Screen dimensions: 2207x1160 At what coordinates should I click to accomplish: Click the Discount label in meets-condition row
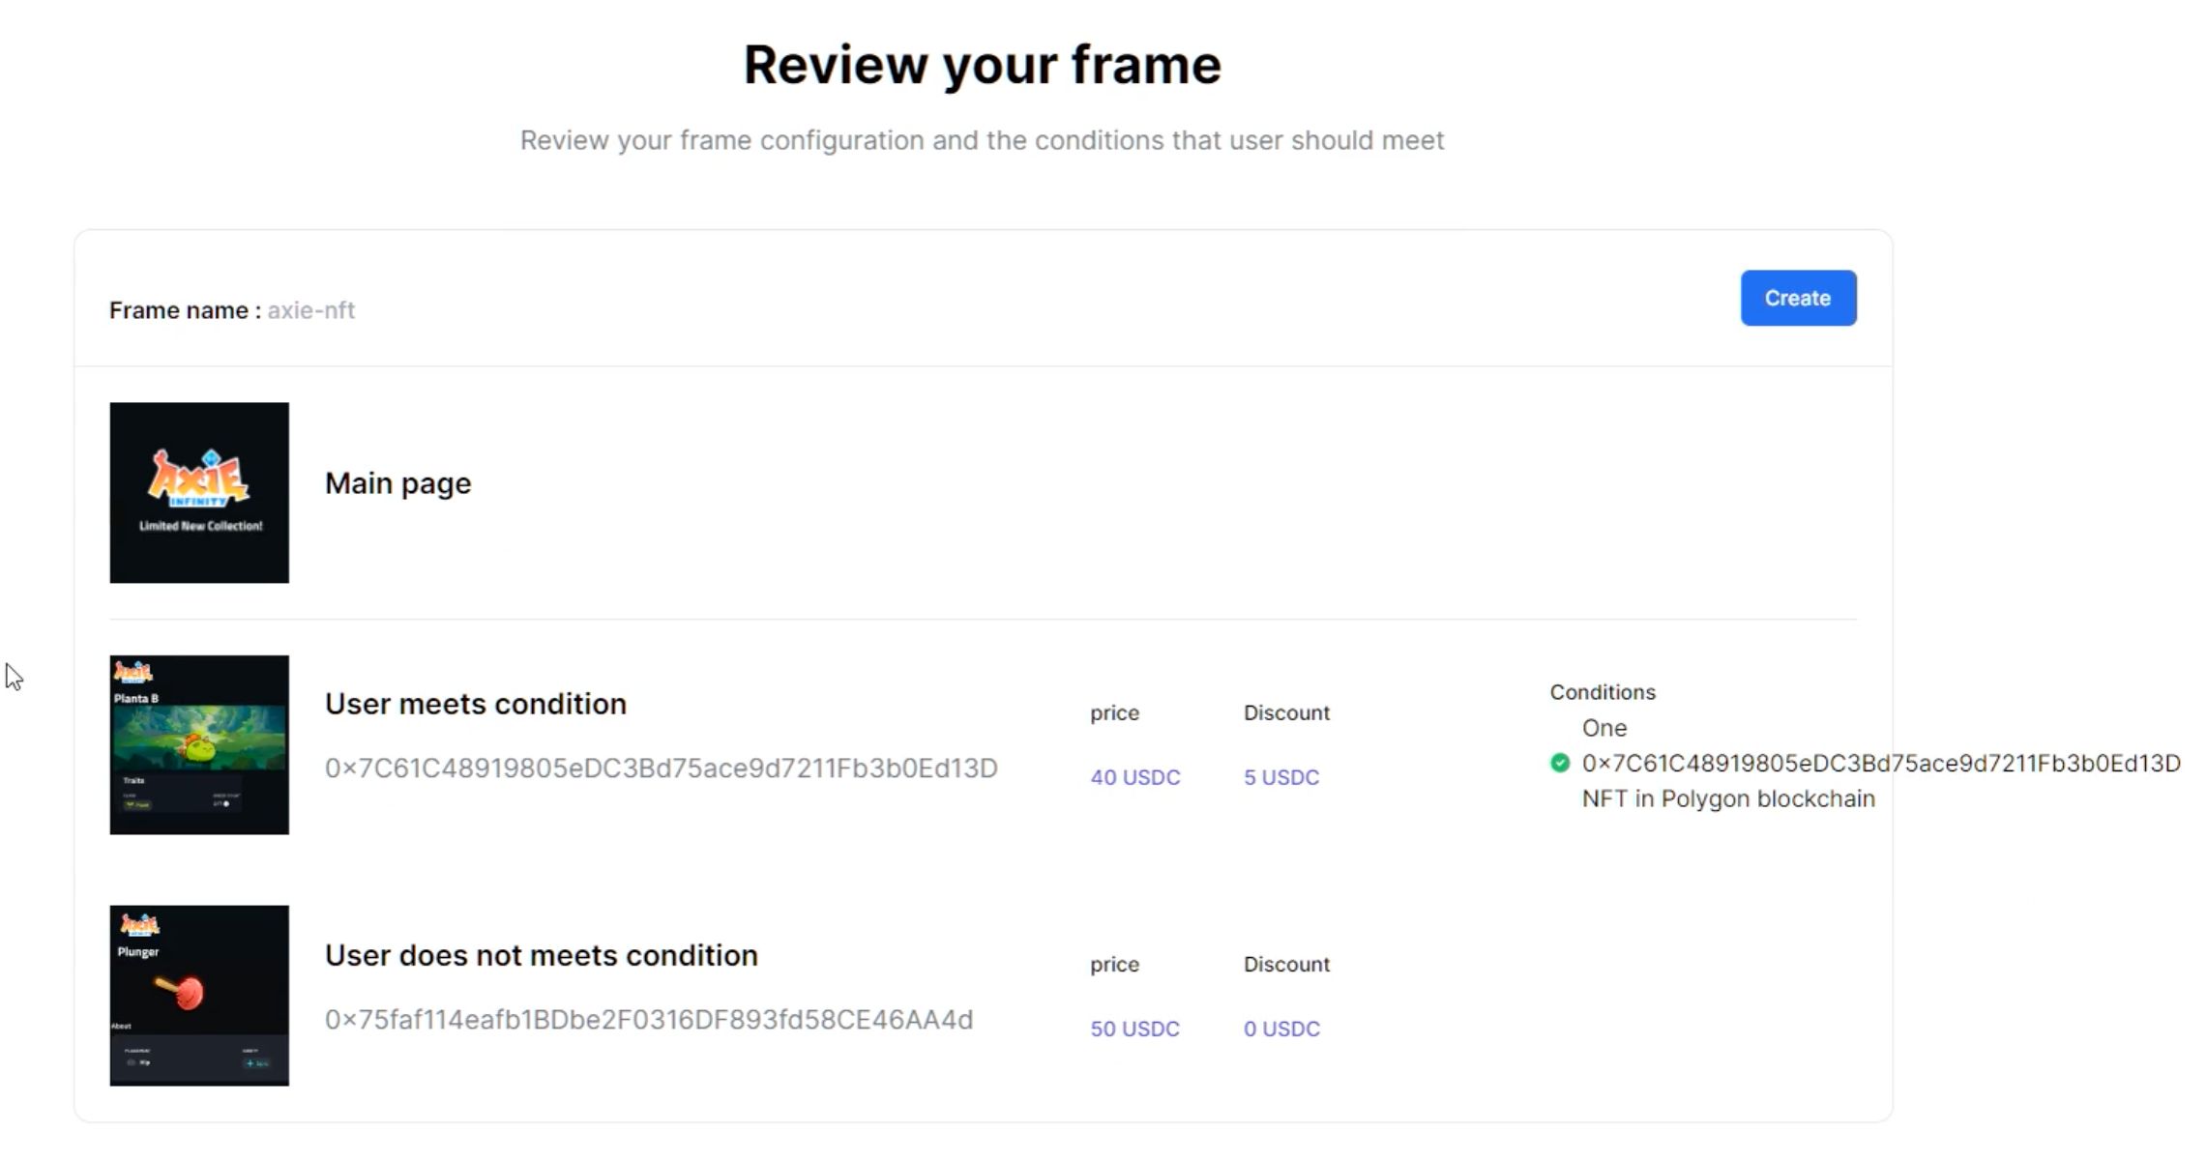coord(1286,712)
